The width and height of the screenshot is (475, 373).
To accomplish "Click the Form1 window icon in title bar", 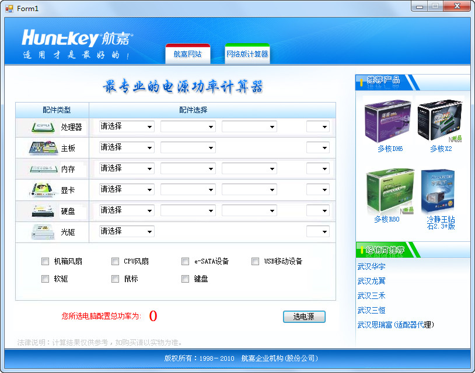I will 9,9.
